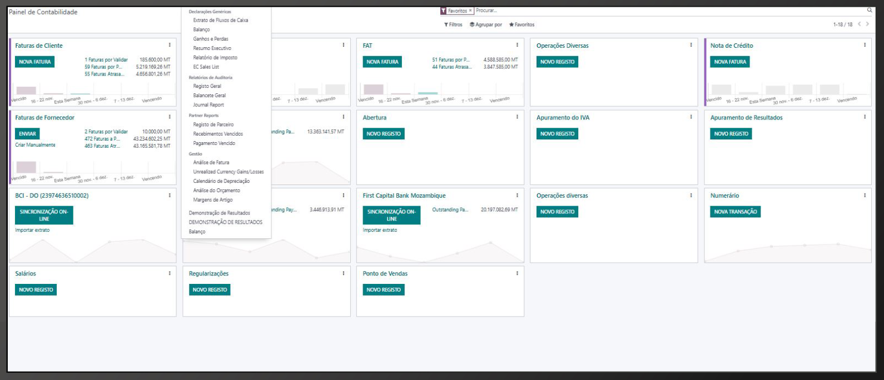Go to previous page arrow

pyautogui.click(x=859, y=24)
